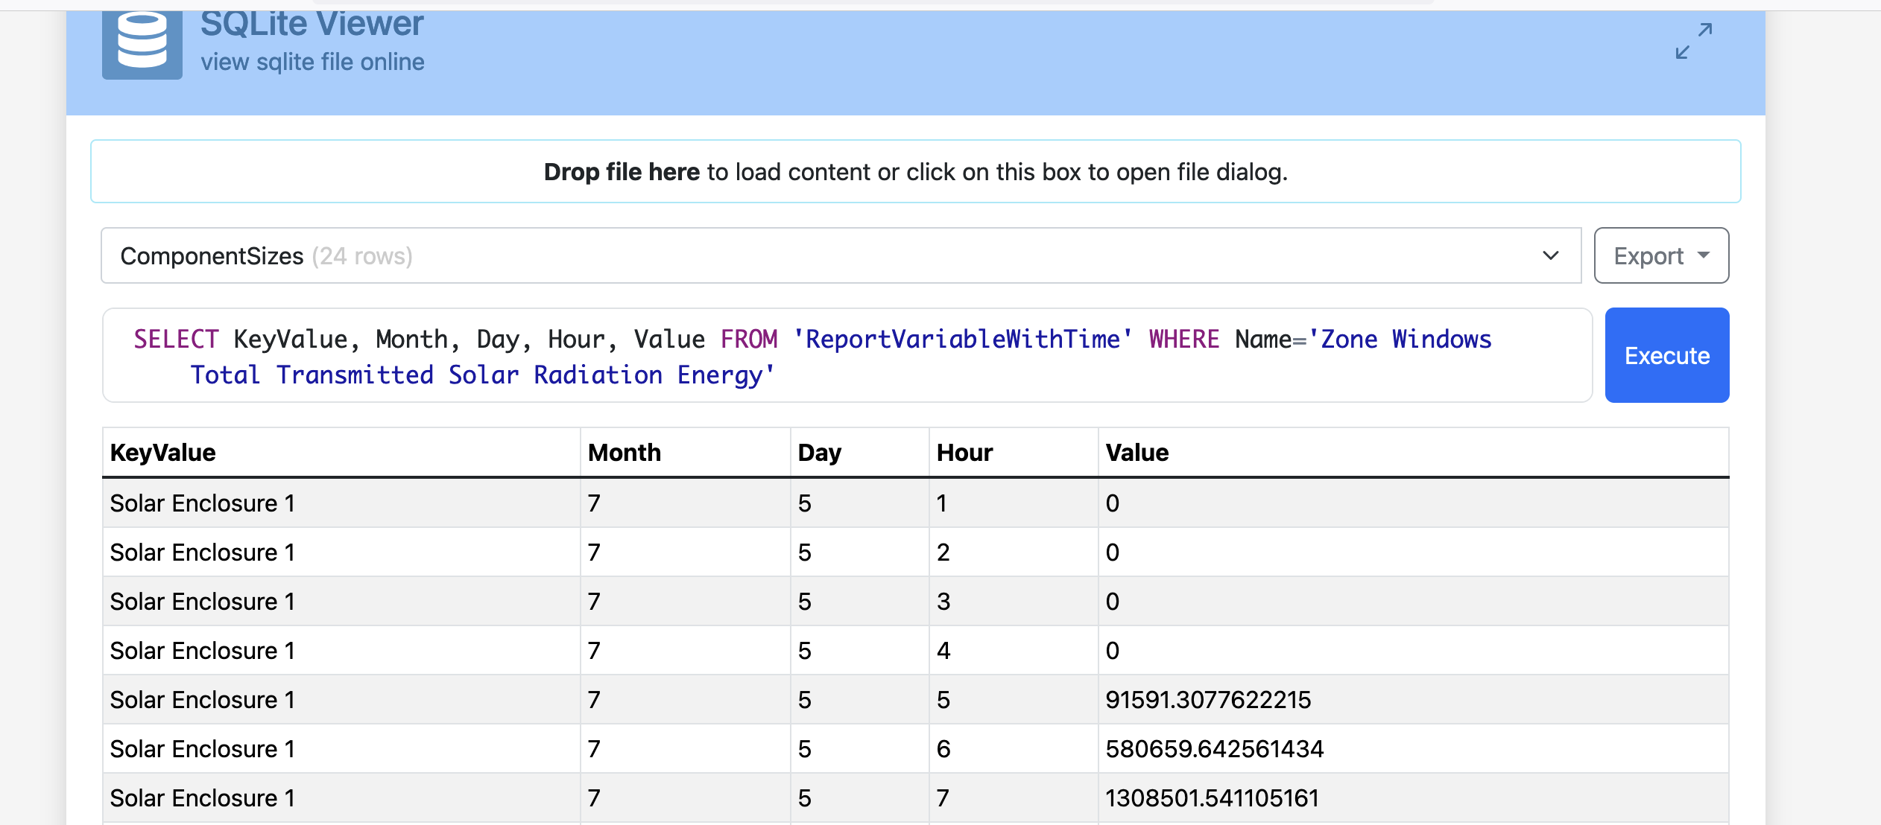Select Solar Enclosure 1 in hour 7 row

341,798
